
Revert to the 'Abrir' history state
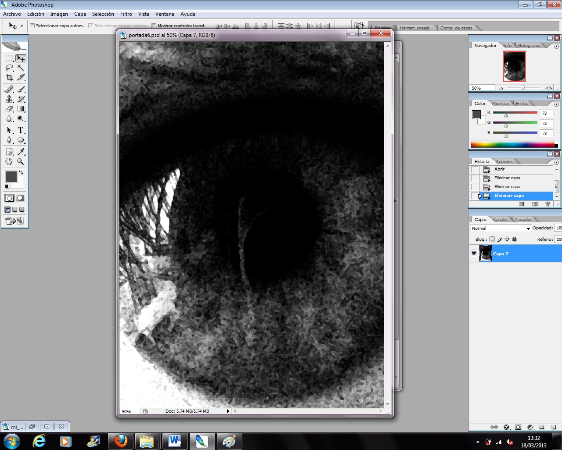499,169
